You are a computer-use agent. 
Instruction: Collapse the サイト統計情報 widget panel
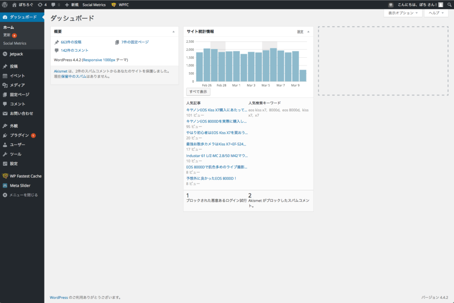pyautogui.click(x=308, y=32)
